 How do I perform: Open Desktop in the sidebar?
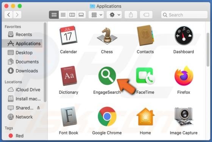tap(22, 52)
